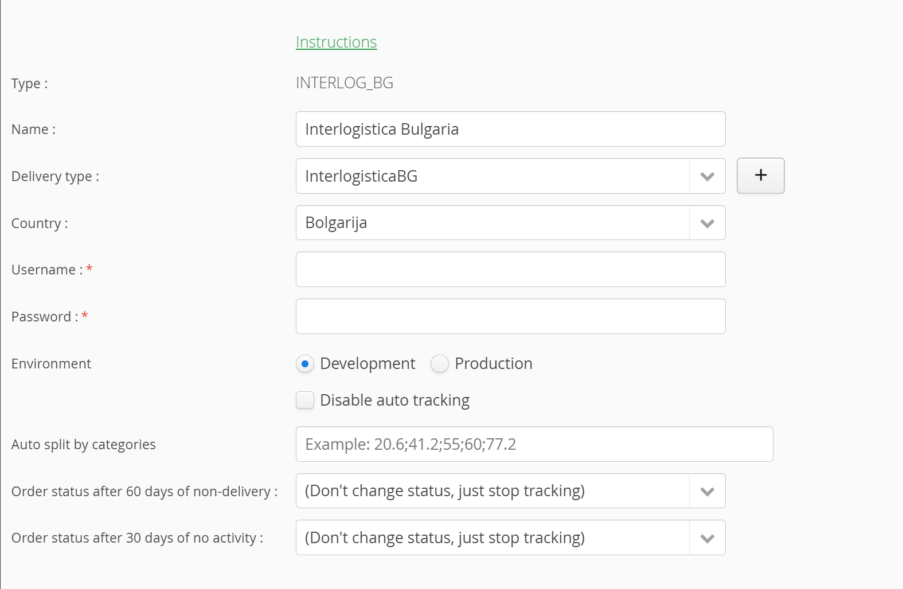The image size is (903, 589).
Task: Click chevron of 30 days no activity dropdown
Action: click(x=707, y=538)
